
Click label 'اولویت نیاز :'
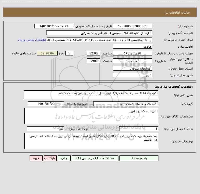(x=185, y=47)
